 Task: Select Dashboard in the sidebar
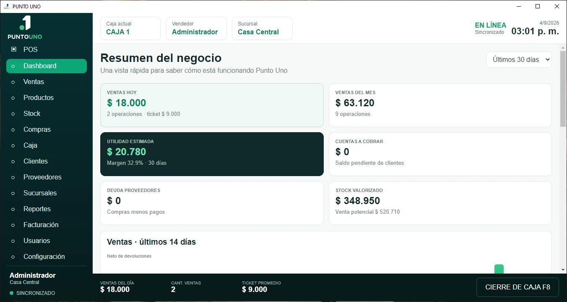click(x=47, y=66)
